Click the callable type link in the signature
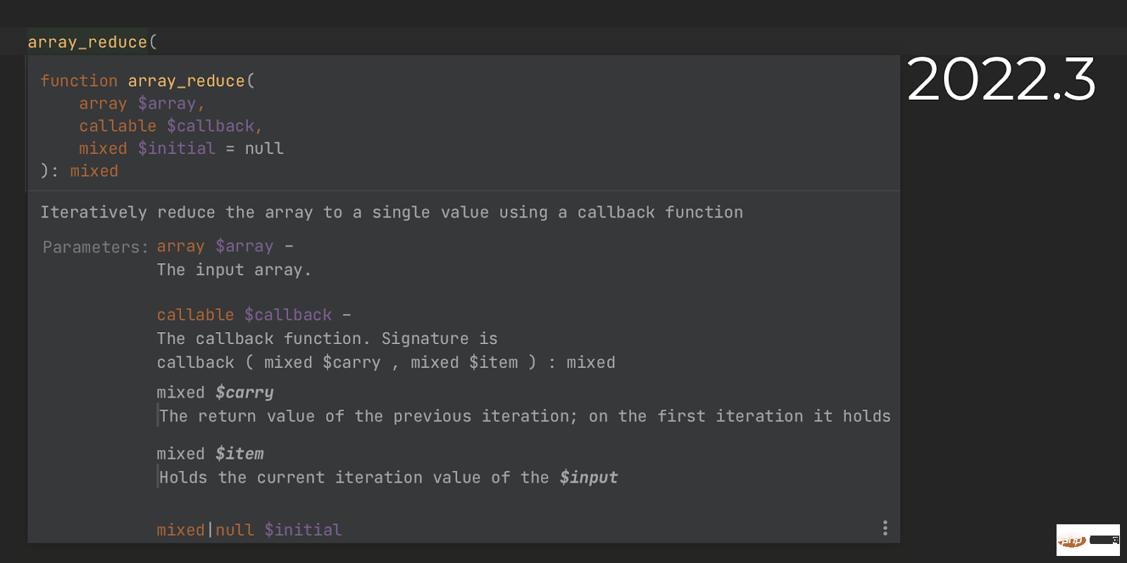Screen dimensions: 1127x563 coord(118,125)
